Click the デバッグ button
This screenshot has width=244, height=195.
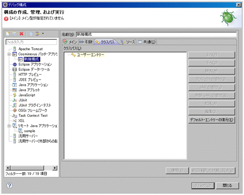tap(203, 186)
